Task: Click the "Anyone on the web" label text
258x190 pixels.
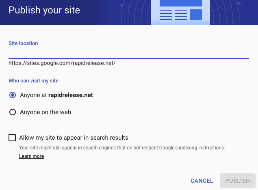Action: click(46, 112)
